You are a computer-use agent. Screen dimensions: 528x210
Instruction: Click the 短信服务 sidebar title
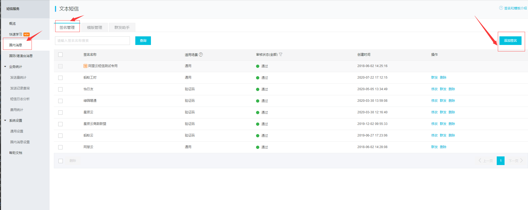(x=13, y=9)
